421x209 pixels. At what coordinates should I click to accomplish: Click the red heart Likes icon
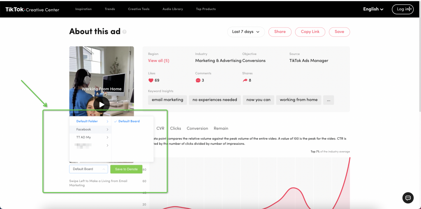point(150,80)
